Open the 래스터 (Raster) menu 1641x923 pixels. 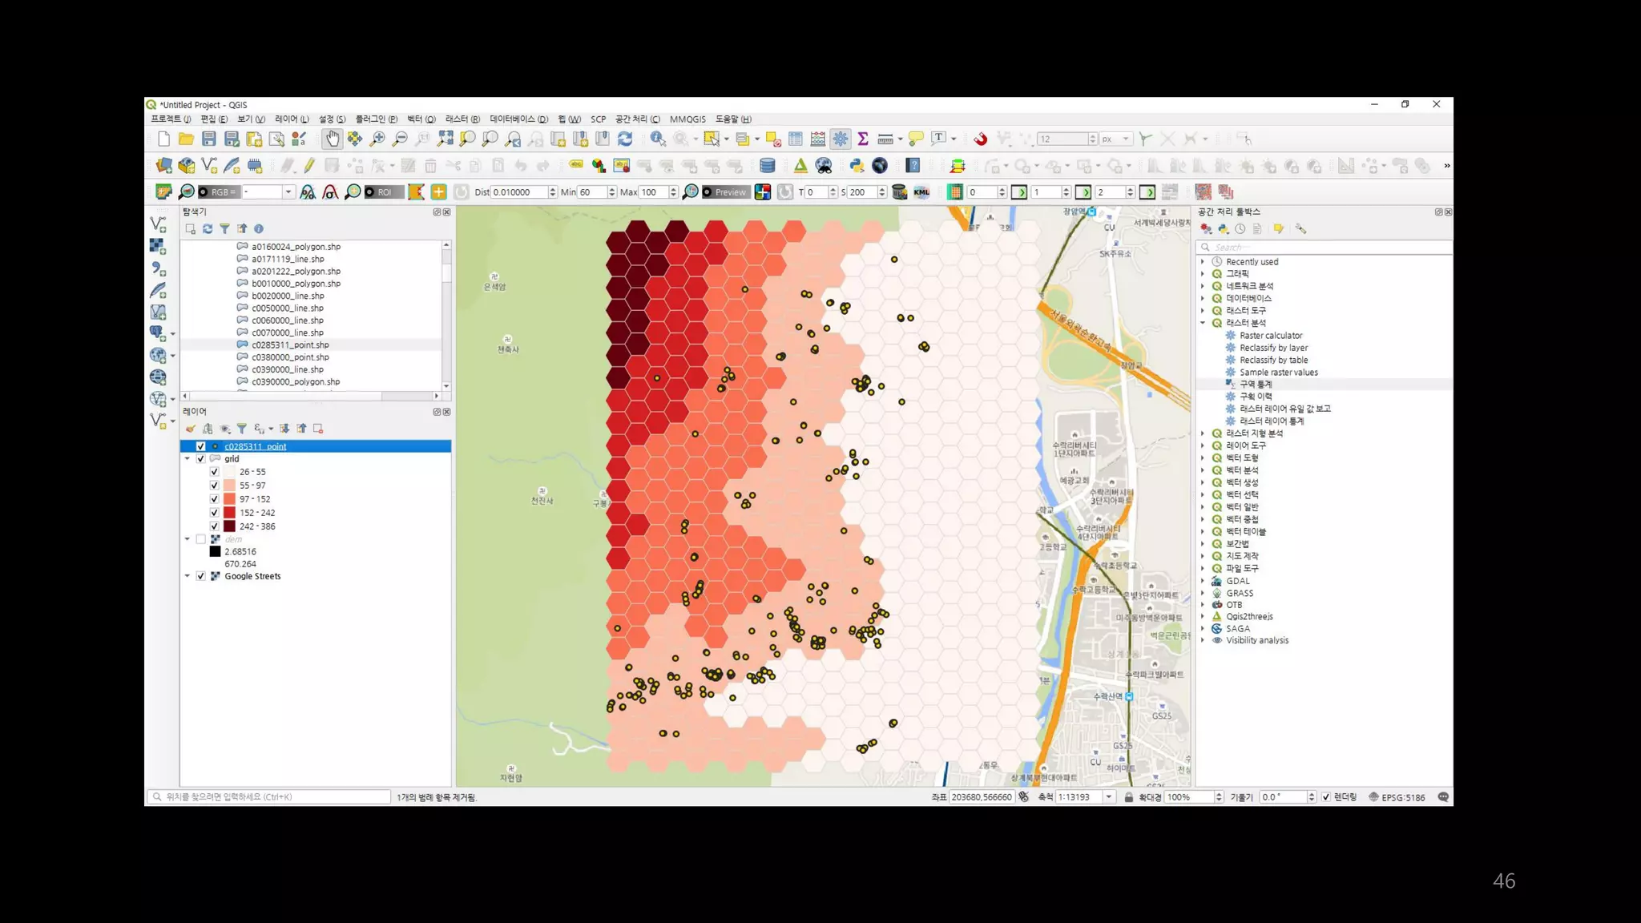point(462,119)
